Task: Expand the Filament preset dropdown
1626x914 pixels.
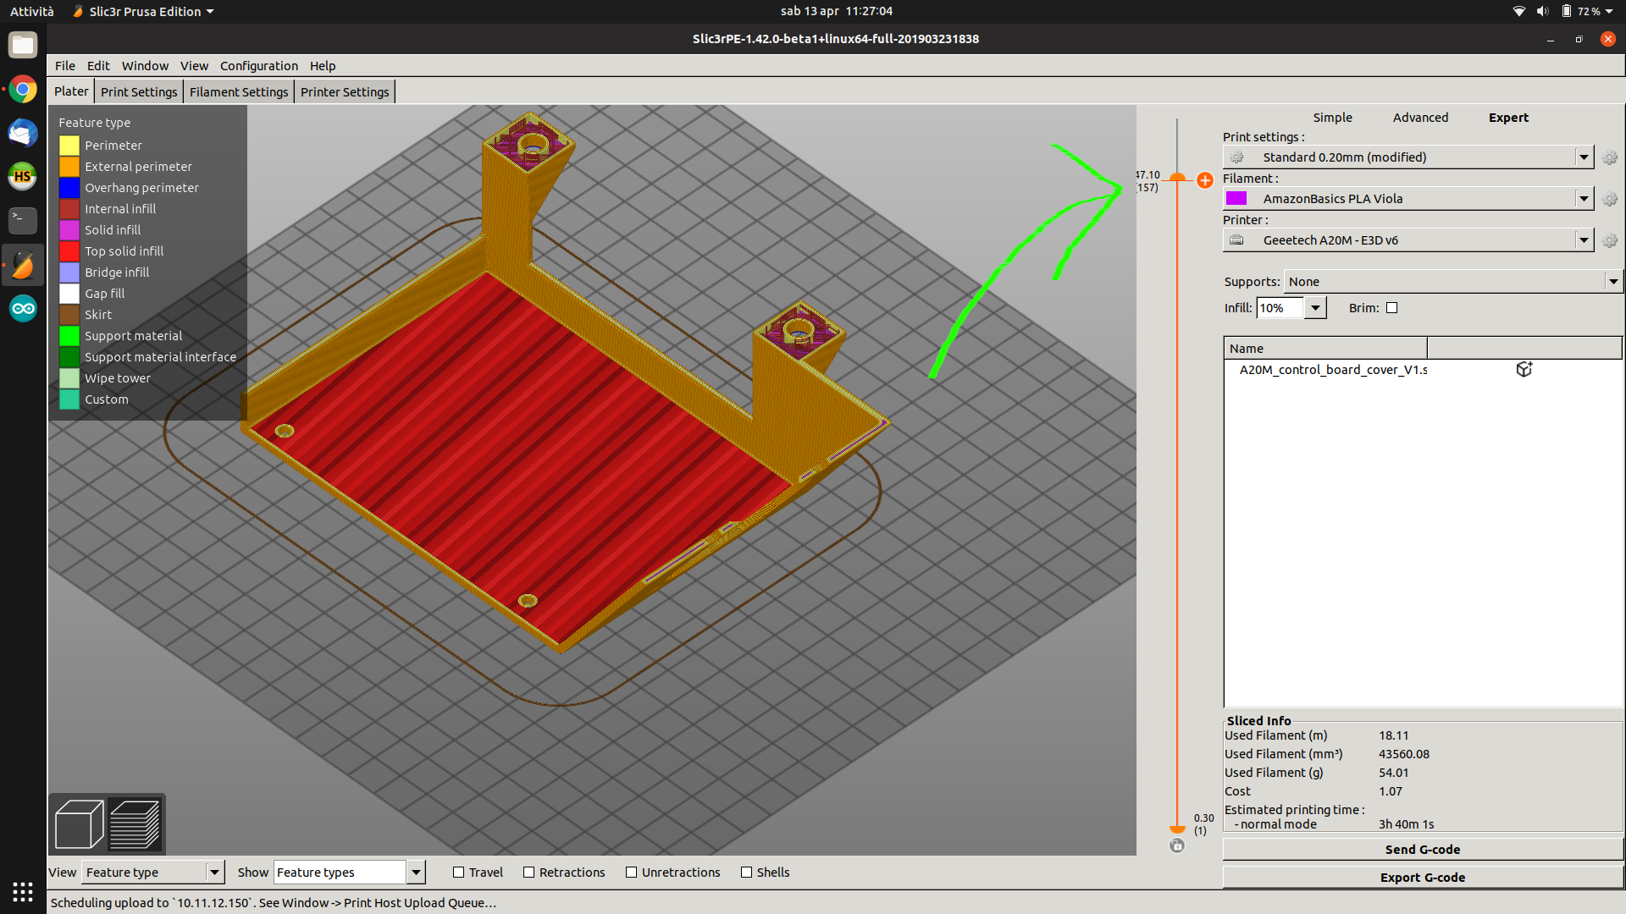Action: (x=1584, y=199)
